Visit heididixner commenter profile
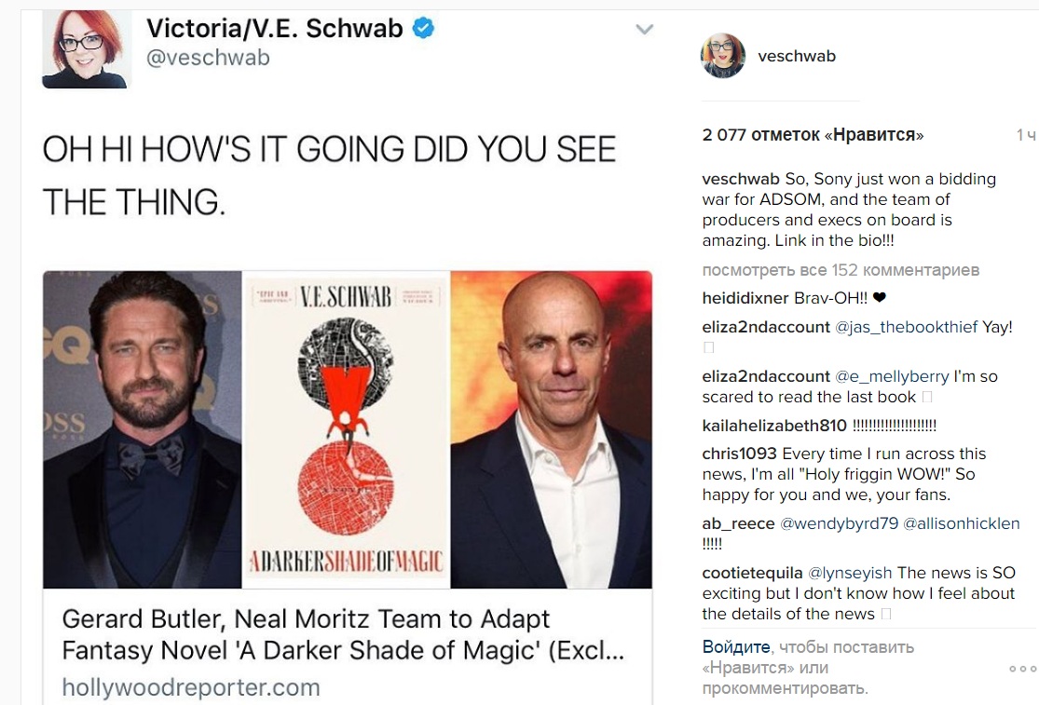The height and width of the screenshot is (705, 1039). (745, 298)
